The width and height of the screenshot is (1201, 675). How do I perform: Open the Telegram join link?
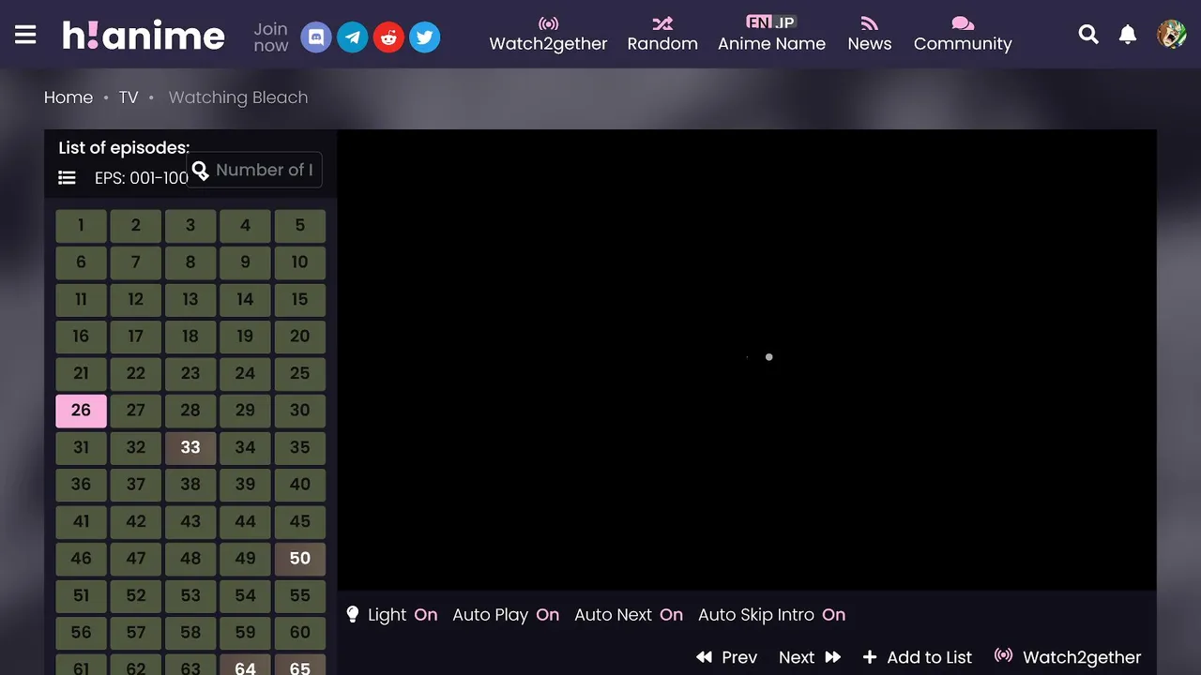(x=353, y=37)
